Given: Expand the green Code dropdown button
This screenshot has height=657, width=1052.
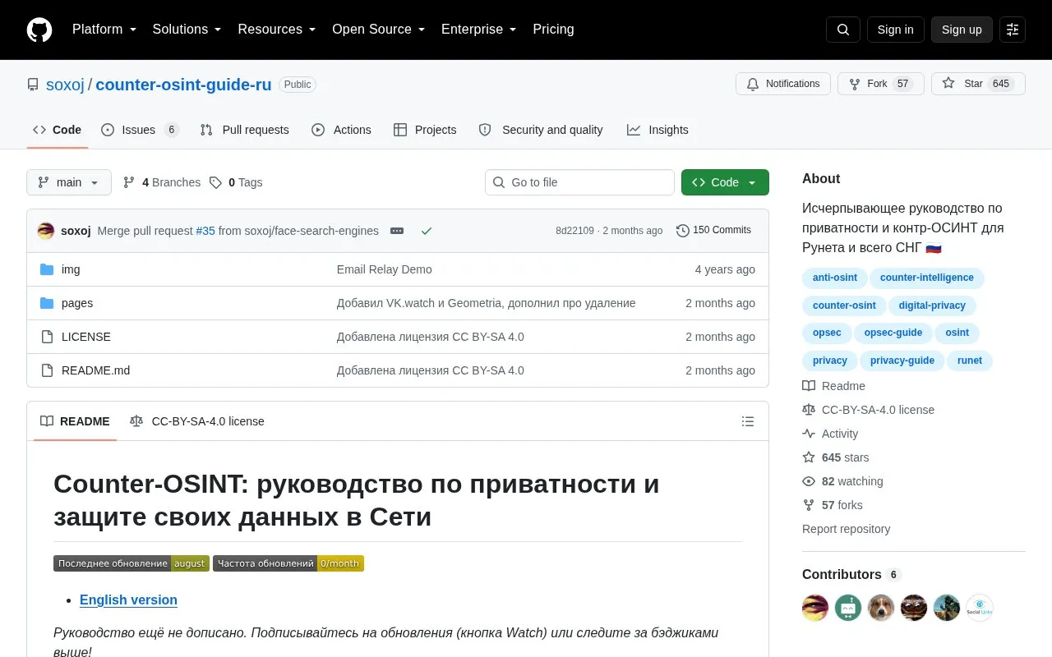Looking at the screenshot, I should click(725, 182).
